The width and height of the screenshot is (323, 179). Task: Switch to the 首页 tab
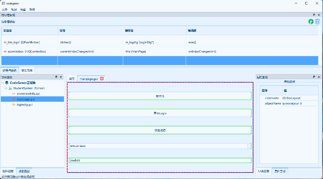coord(72,79)
